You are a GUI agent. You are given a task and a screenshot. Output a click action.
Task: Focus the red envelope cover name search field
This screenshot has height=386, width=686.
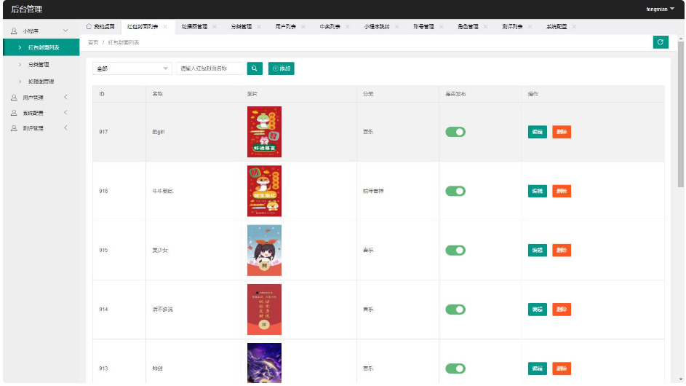tap(209, 68)
